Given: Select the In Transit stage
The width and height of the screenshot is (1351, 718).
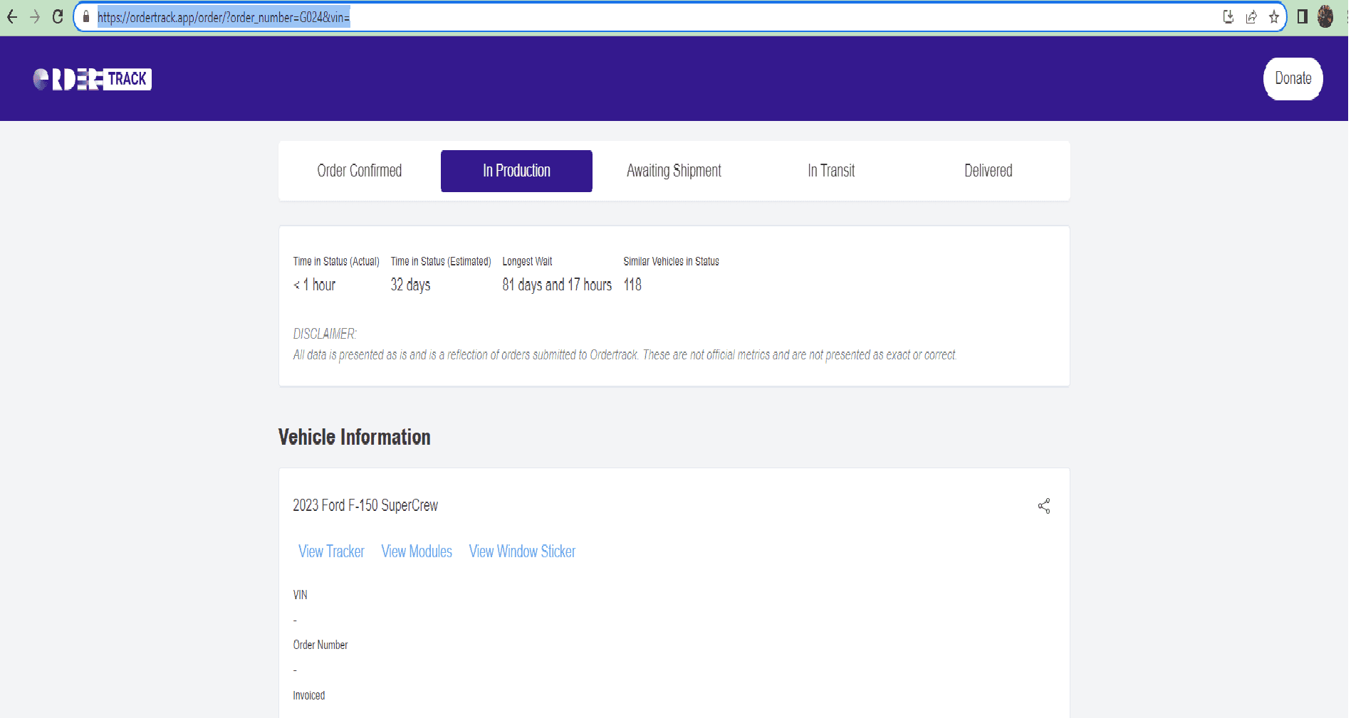Looking at the screenshot, I should (x=831, y=171).
